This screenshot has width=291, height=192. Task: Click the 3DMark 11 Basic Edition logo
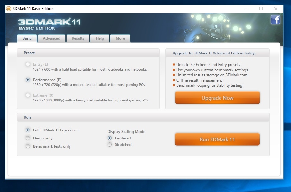49,24
